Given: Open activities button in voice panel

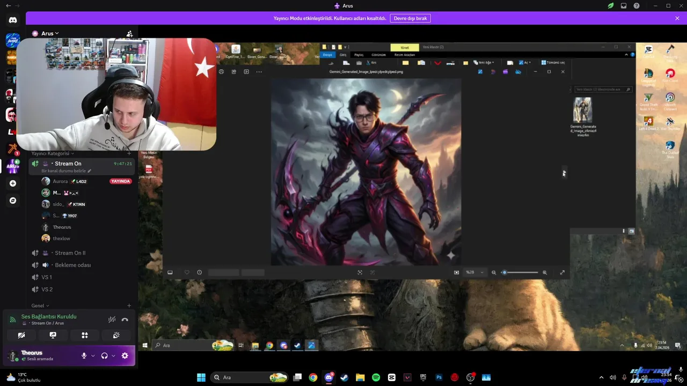Looking at the screenshot, I should (x=84, y=335).
